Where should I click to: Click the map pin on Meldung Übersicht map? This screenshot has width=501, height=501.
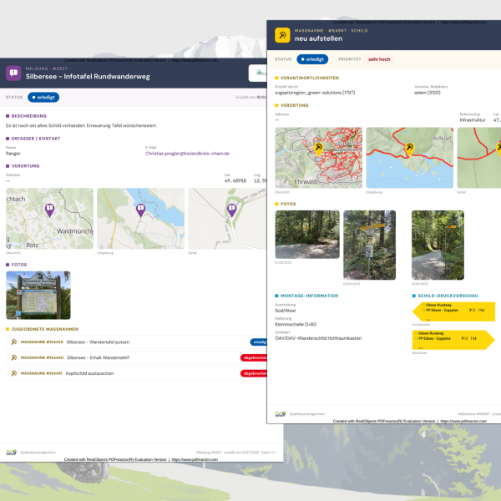click(49, 210)
